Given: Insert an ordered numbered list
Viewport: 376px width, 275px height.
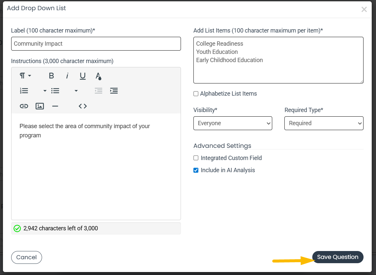Looking at the screenshot, I should tap(24, 91).
